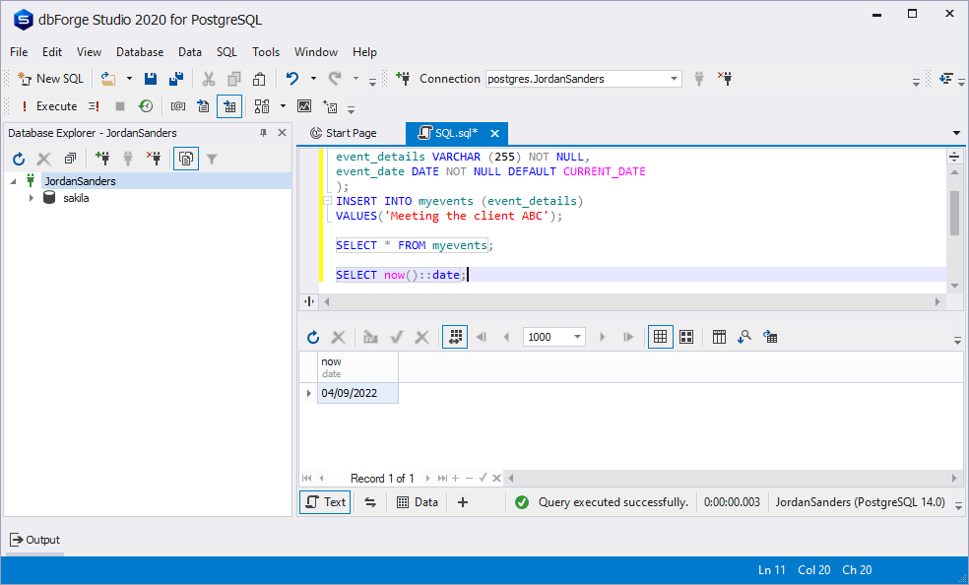Paste from clipboard into the editor
Viewport: 969px width, 585px height.
pyautogui.click(x=258, y=78)
